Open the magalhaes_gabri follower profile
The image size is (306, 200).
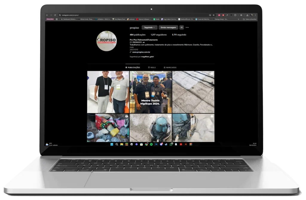147,57
